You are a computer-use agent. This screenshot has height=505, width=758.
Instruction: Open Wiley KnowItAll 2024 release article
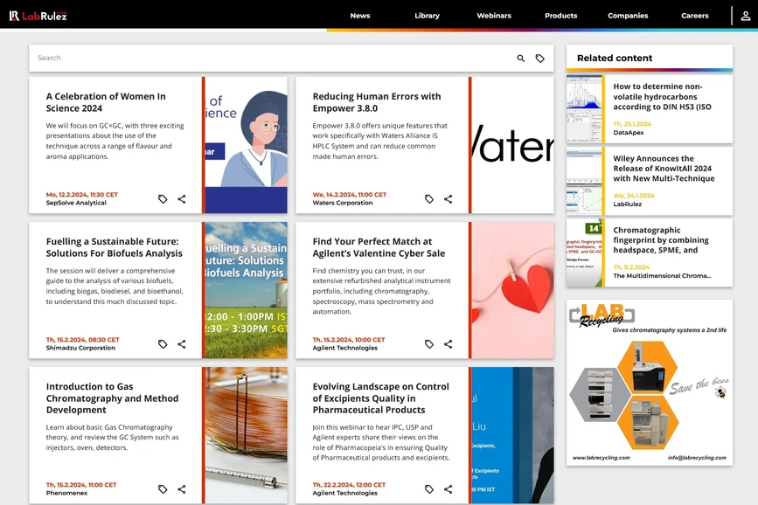pos(664,168)
